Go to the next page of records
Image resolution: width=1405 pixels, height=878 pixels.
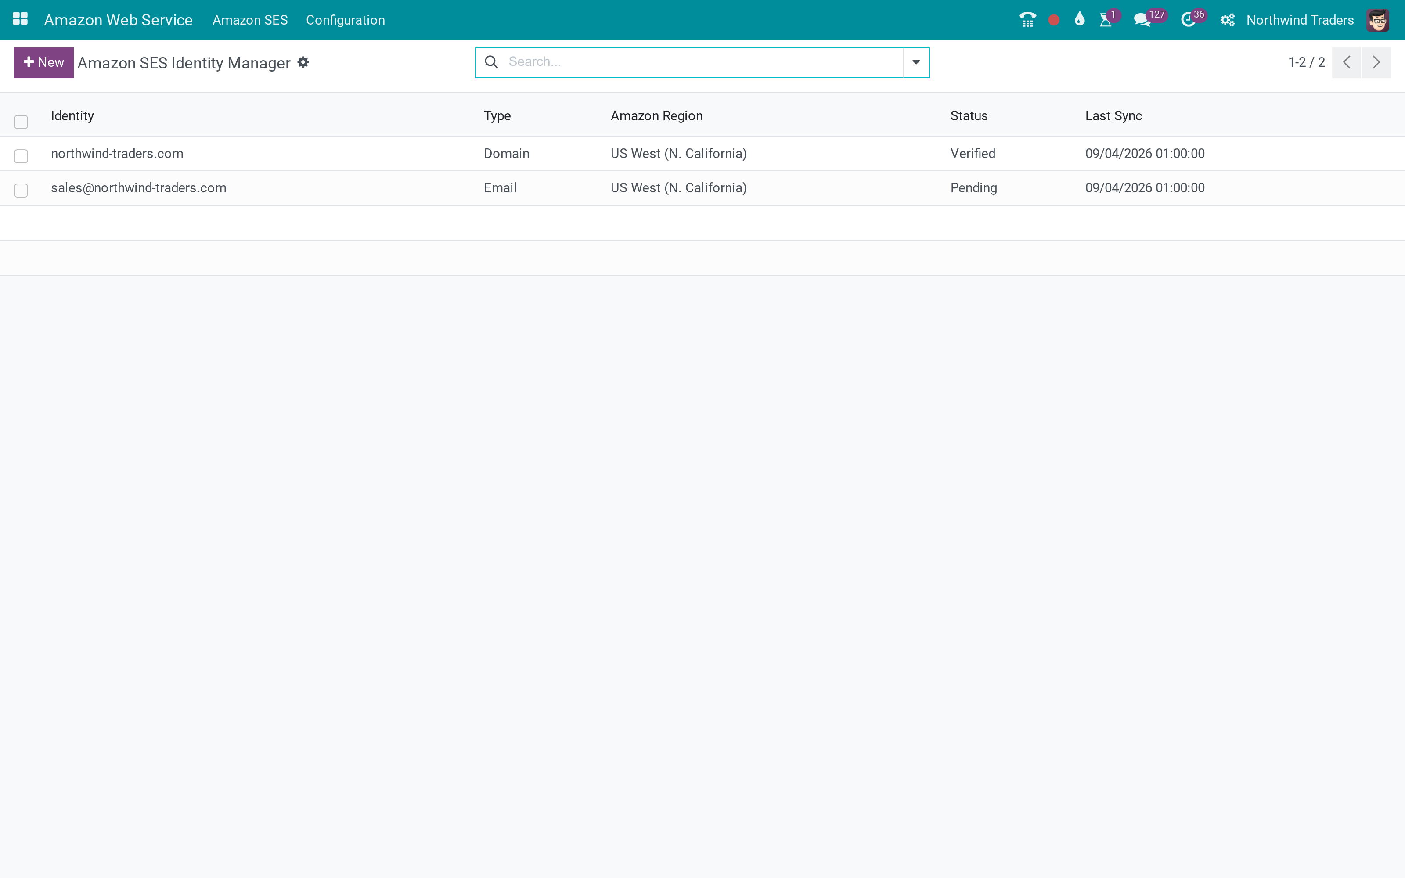pyautogui.click(x=1376, y=62)
